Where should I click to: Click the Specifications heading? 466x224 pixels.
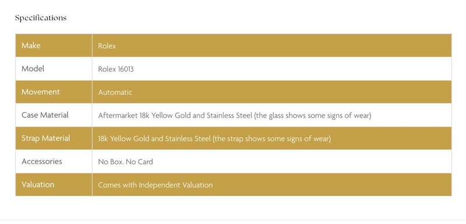[x=41, y=18]
